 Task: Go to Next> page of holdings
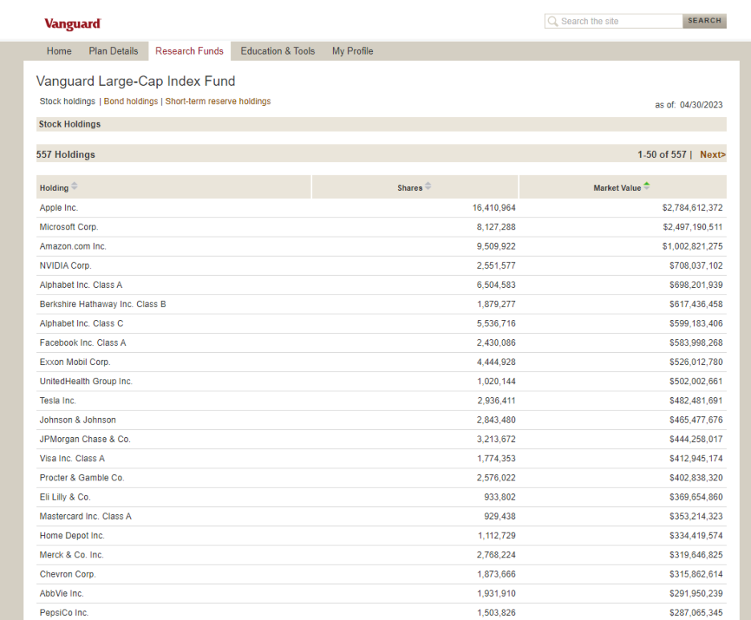[x=712, y=155]
